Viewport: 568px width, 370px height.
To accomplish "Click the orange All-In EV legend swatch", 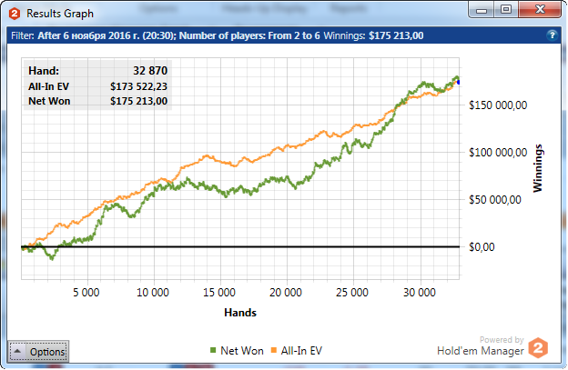I will pyautogui.click(x=274, y=350).
